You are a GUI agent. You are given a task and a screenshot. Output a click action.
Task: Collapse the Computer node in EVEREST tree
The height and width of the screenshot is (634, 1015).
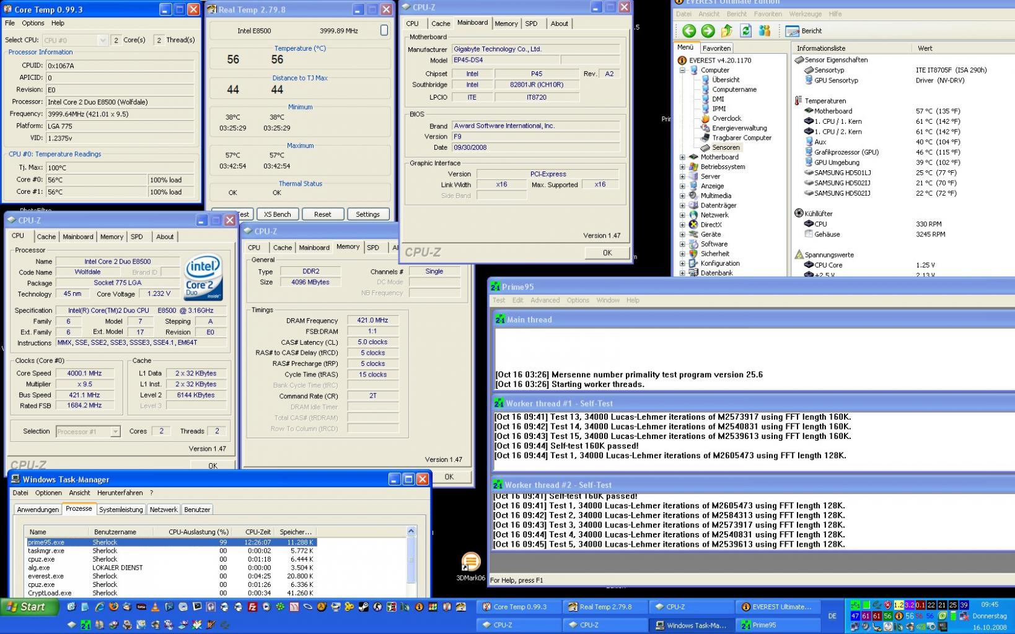682,71
